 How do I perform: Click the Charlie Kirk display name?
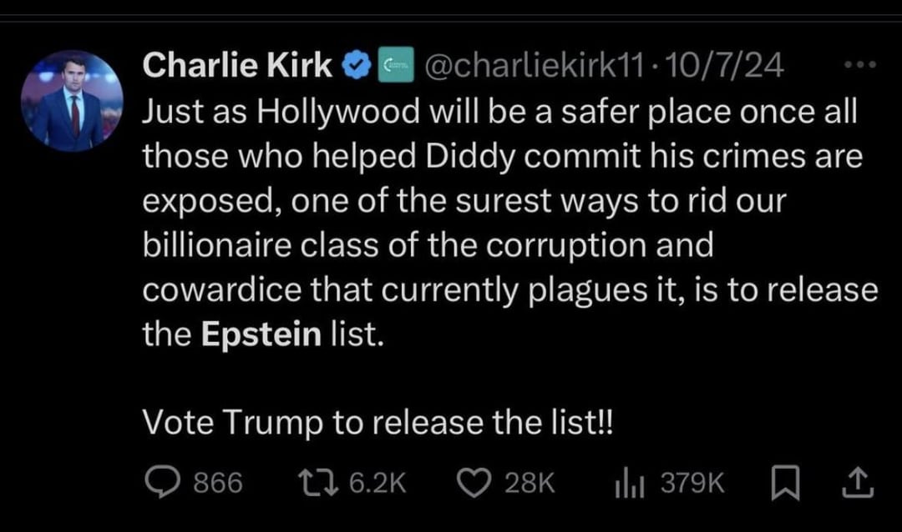click(x=237, y=64)
